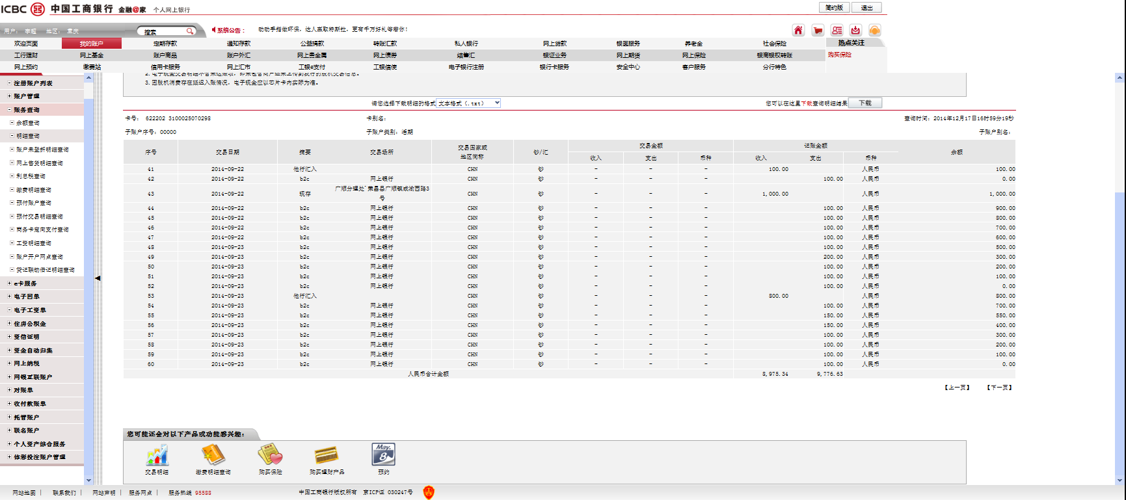
Task: Open the 预约 calendar icon
Action: pos(383,454)
